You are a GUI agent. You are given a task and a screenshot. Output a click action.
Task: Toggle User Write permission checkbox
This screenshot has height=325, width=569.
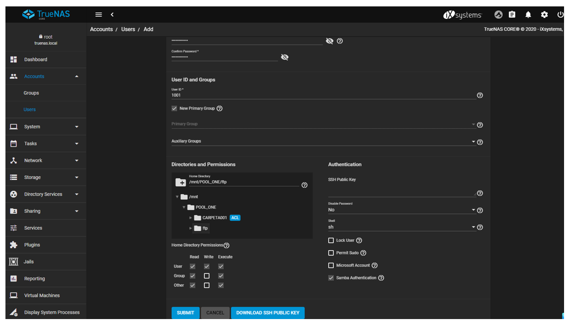[207, 266]
